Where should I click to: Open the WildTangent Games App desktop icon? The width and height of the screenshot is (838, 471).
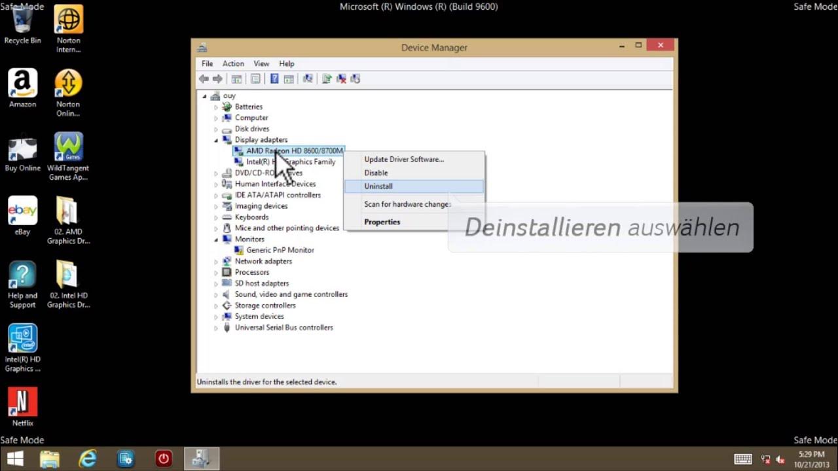pyautogui.click(x=68, y=157)
